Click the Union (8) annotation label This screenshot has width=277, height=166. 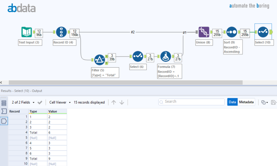pyautogui.click(x=204, y=42)
